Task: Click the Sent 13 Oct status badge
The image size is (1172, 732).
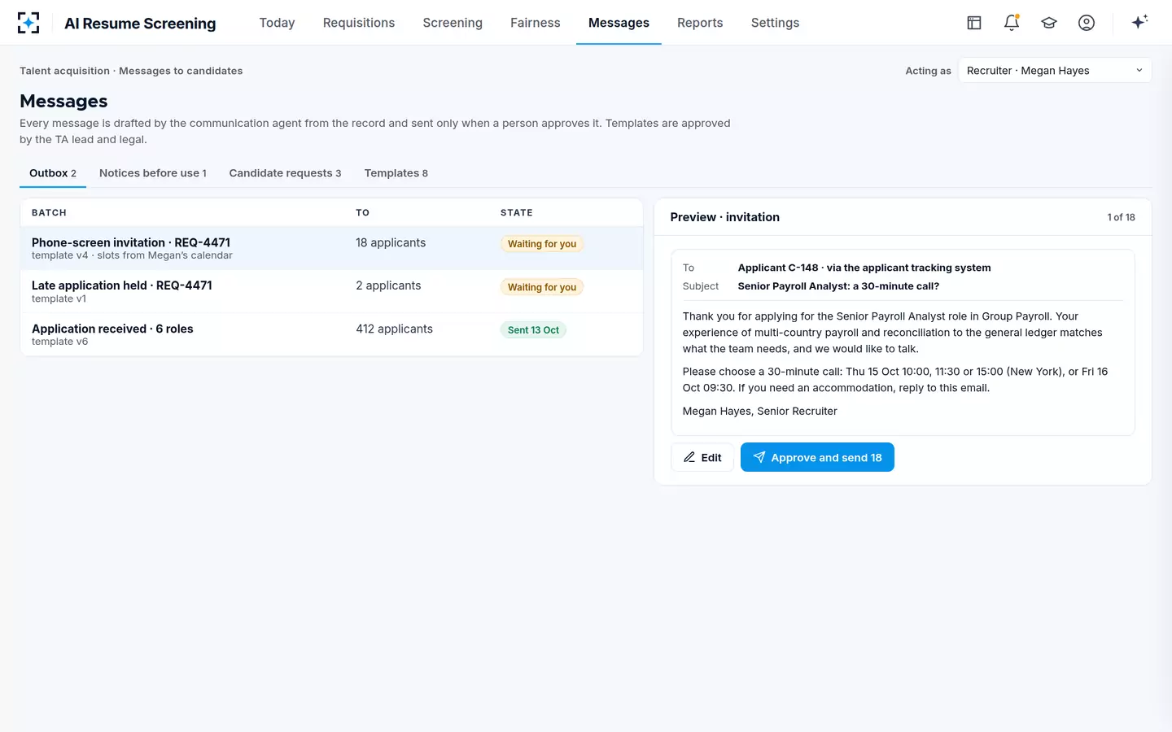Action: tap(533, 330)
